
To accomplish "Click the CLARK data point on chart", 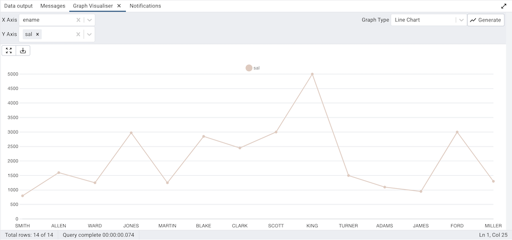I will click(x=240, y=148).
